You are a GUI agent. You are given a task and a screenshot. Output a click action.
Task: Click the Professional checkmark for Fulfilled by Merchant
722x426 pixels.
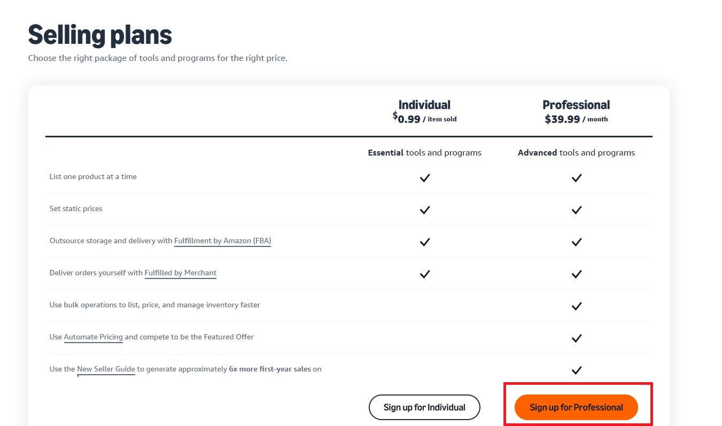point(576,274)
